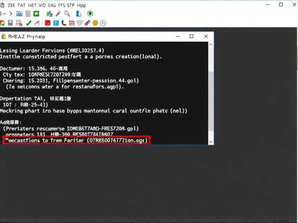Click the green checkmark icon
Image resolution: width=298 pixels, height=223 pixels.
click(x=29, y=23)
